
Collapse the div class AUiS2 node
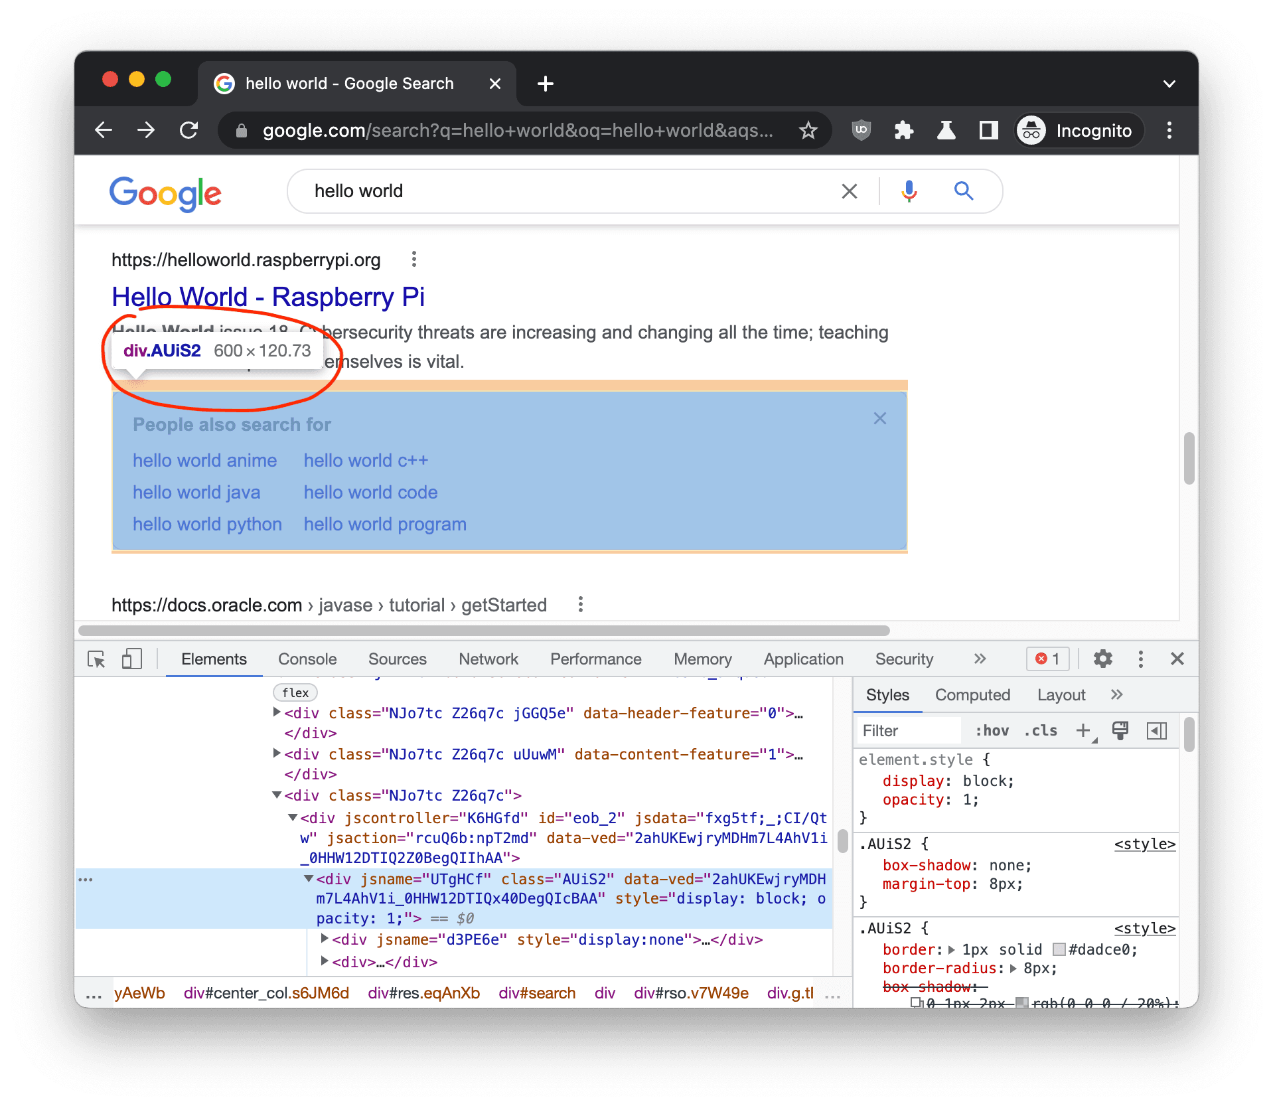pyautogui.click(x=309, y=879)
